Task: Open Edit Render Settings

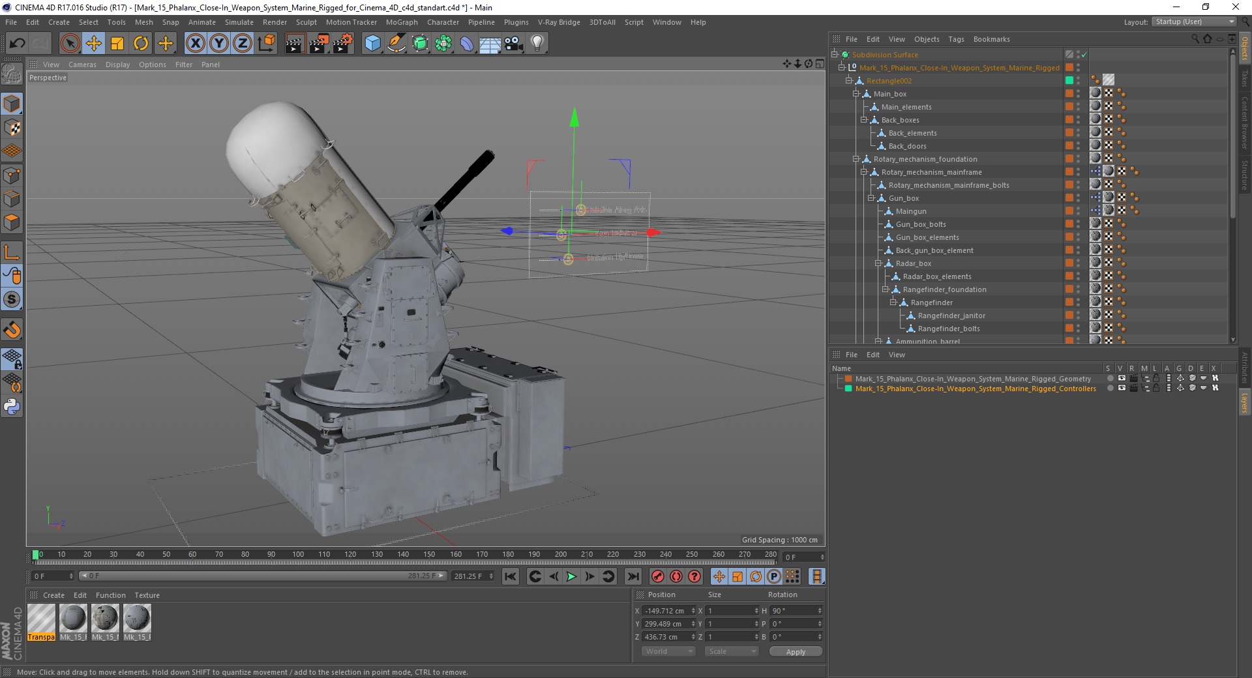Action: click(x=343, y=44)
